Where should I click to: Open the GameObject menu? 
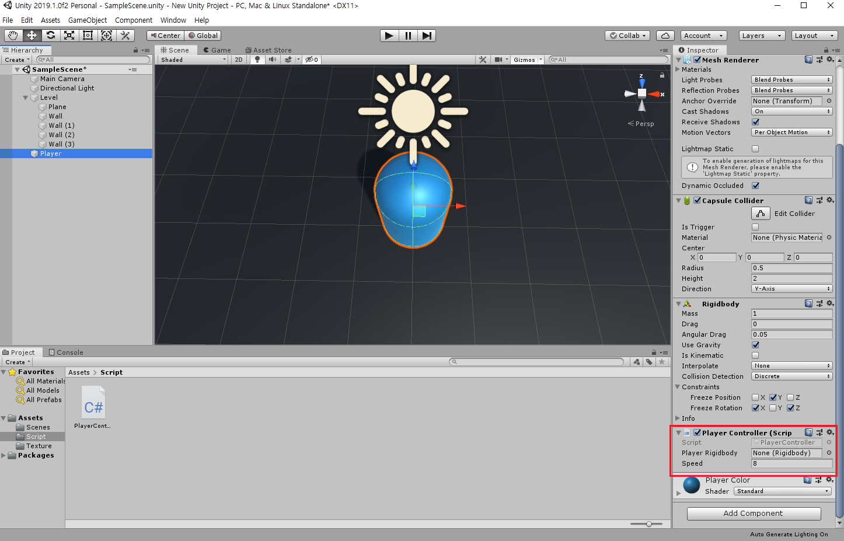click(x=88, y=20)
